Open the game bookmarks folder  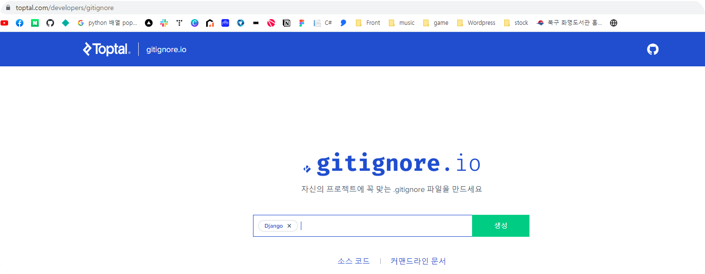[x=436, y=23]
